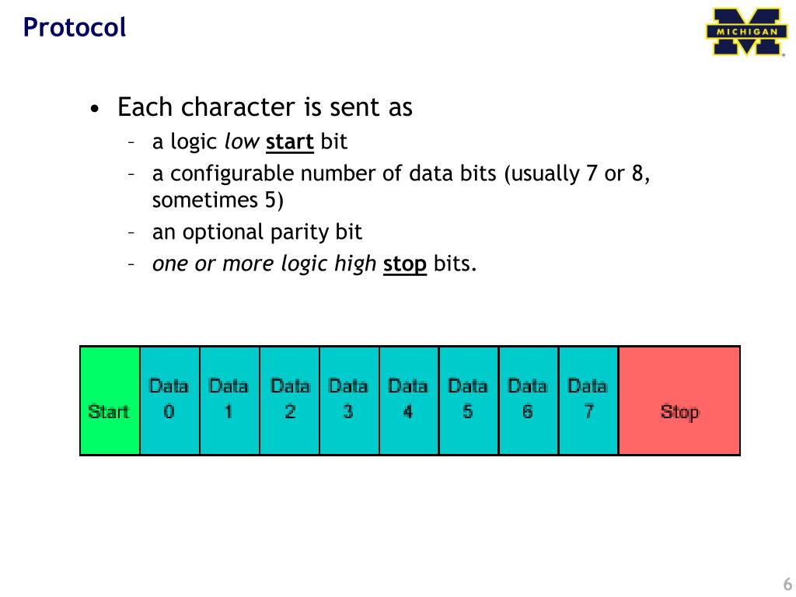Image resolution: width=796 pixels, height=597 pixels.
Task: Click the 'configurable number of data bits' line
Action: pos(401,173)
